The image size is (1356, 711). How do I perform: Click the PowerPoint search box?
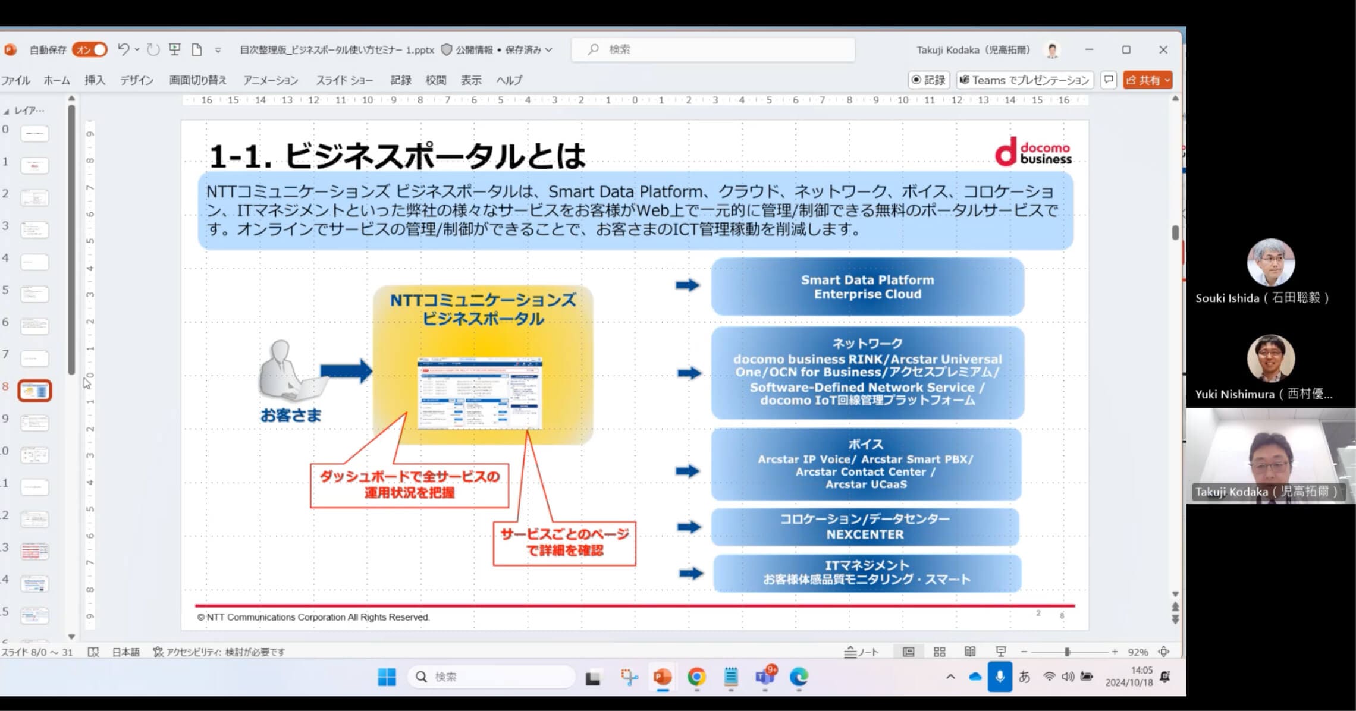pyautogui.click(x=713, y=50)
